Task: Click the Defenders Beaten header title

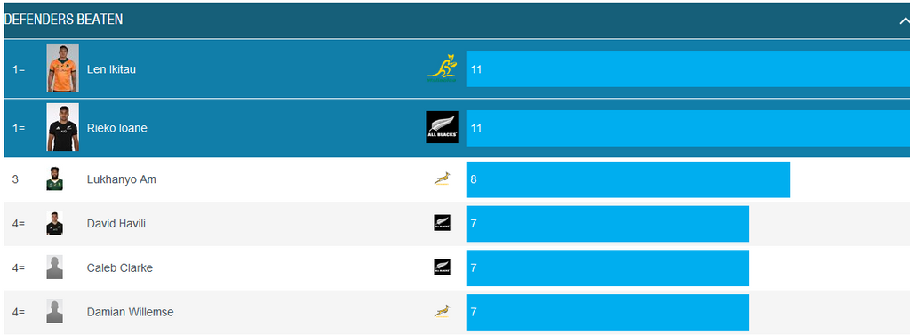Action: (63, 20)
